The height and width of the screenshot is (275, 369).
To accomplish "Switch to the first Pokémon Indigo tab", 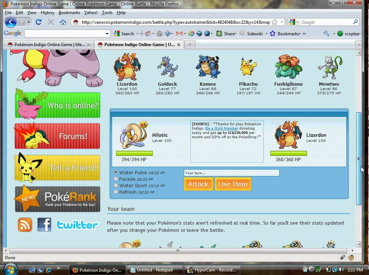I will pyautogui.click(x=49, y=44).
